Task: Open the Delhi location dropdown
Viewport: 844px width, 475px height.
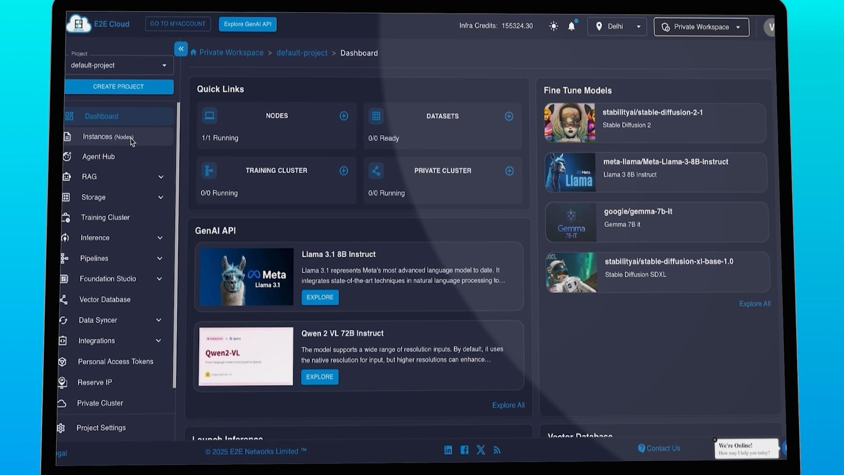Action: (x=617, y=27)
